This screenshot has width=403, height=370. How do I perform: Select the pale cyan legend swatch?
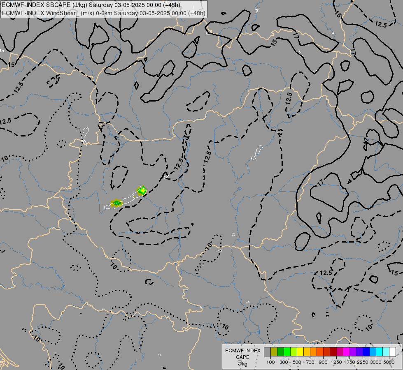(386, 352)
